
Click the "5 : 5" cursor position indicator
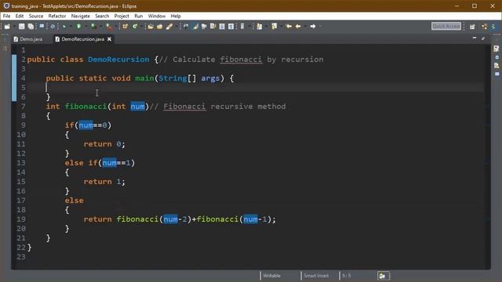347,276
